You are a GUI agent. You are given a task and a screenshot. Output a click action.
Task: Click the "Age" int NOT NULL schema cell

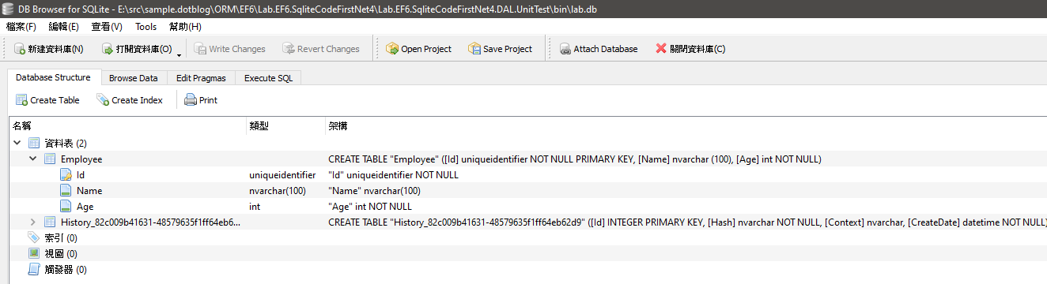pos(370,207)
